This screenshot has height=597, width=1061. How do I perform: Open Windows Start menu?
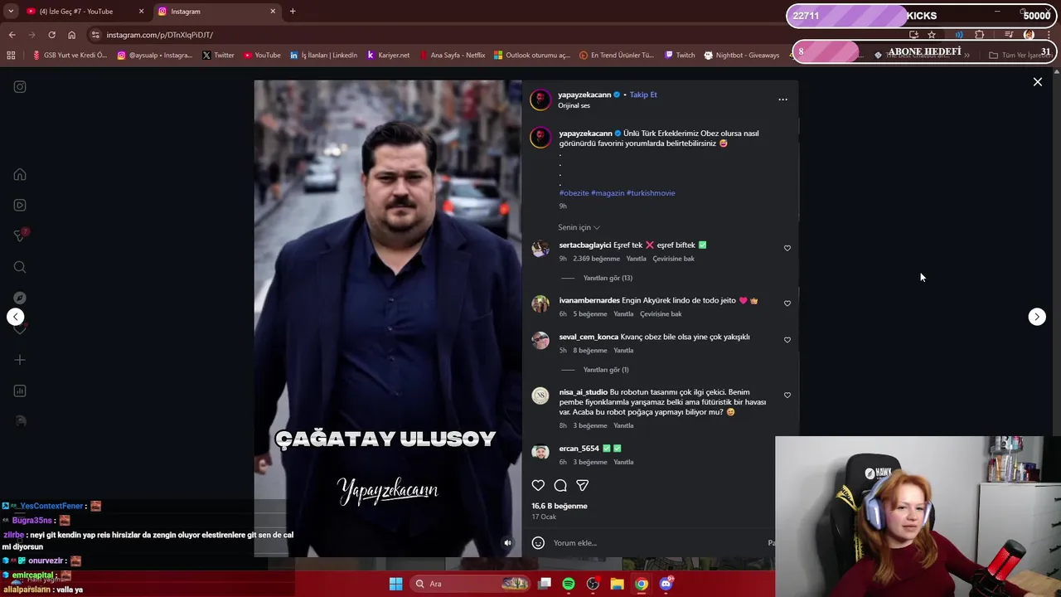pos(395,584)
